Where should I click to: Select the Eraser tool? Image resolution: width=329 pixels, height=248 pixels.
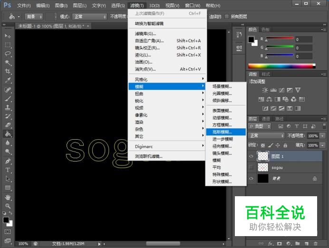click(8, 125)
